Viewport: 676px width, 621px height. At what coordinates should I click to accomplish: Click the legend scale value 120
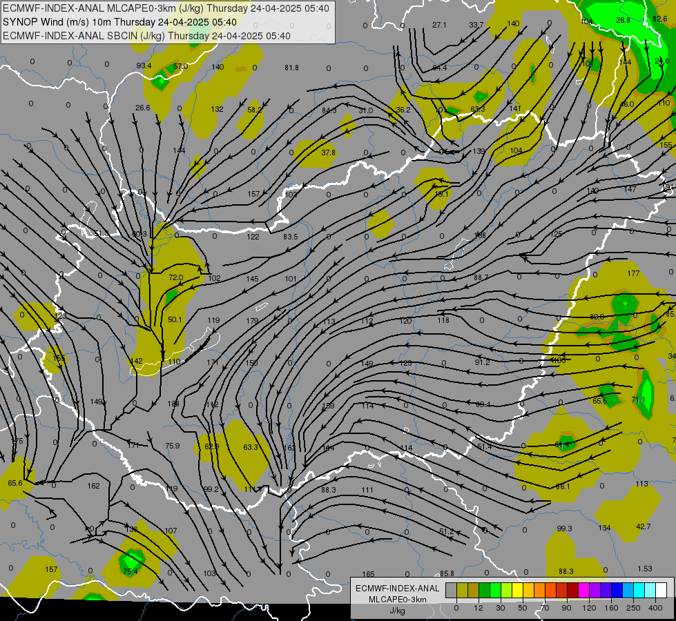[x=589, y=608]
